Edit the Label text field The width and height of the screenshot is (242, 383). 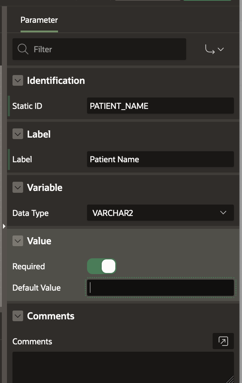tap(160, 159)
